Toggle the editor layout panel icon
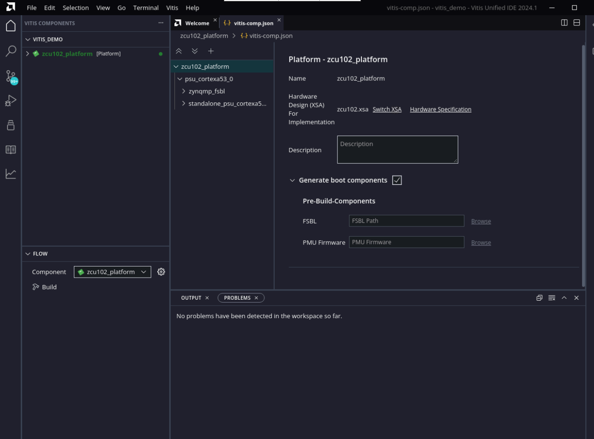This screenshot has width=594, height=439. click(576, 23)
